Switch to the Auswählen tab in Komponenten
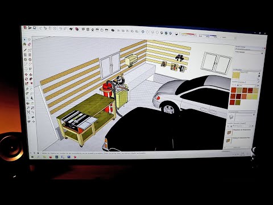The image size is (273, 205). click(230, 123)
